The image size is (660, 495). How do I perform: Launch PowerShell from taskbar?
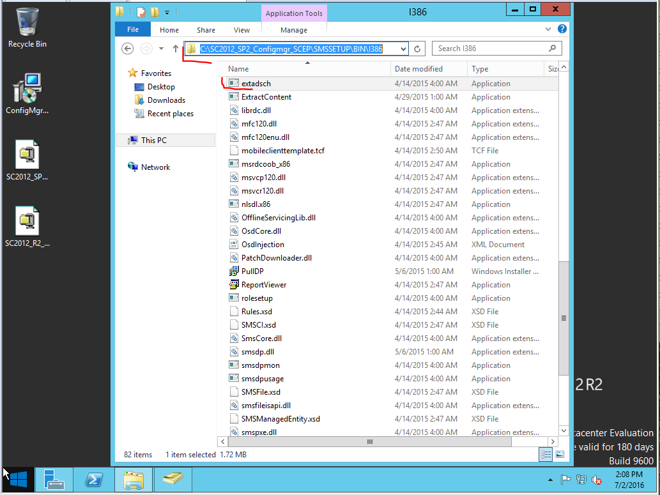[x=93, y=480]
